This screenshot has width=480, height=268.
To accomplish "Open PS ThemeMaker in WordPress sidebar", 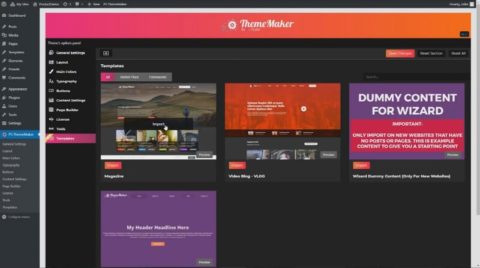I will pos(20,135).
